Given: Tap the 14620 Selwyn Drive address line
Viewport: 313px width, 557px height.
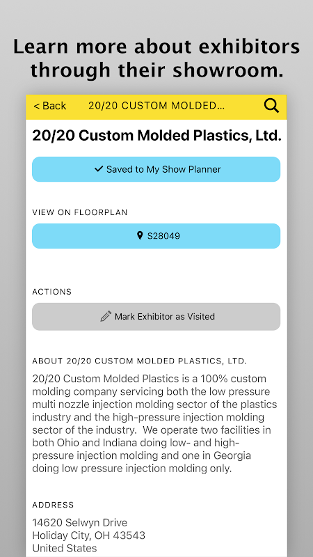Looking at the screenshot, I should click(80, 523).
